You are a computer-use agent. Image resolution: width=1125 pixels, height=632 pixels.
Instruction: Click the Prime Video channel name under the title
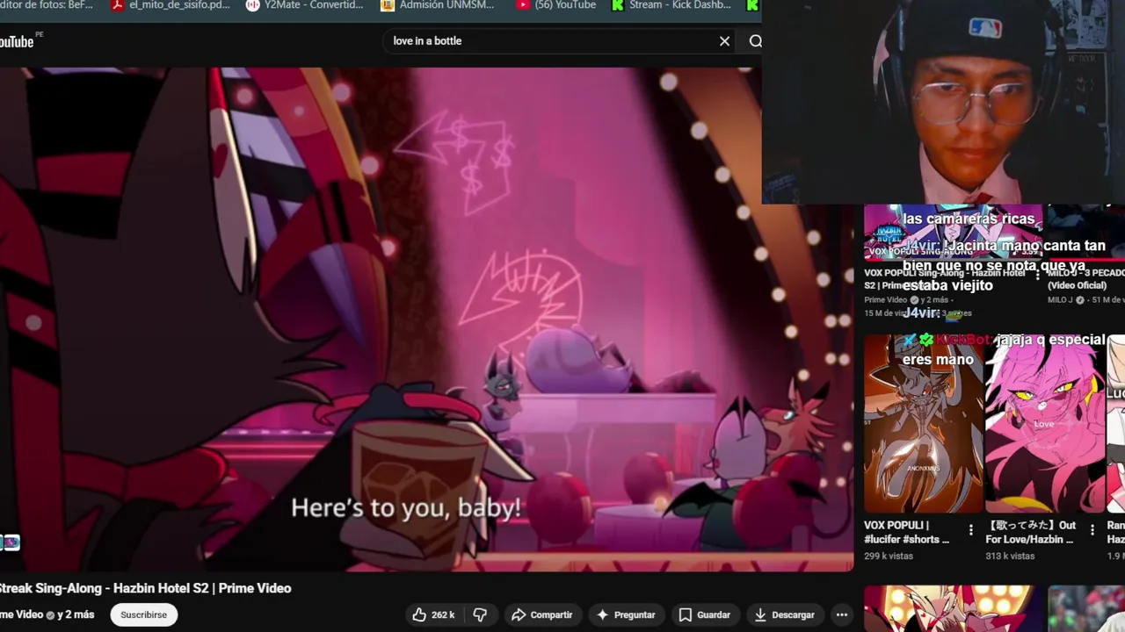pyautogui.click(x=22, y=615)
